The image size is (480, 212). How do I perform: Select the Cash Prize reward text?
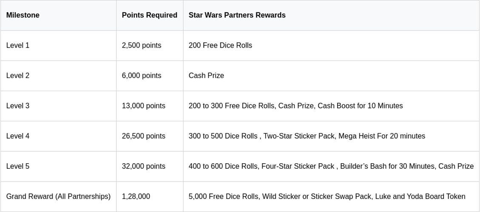[x=206, y=75]
